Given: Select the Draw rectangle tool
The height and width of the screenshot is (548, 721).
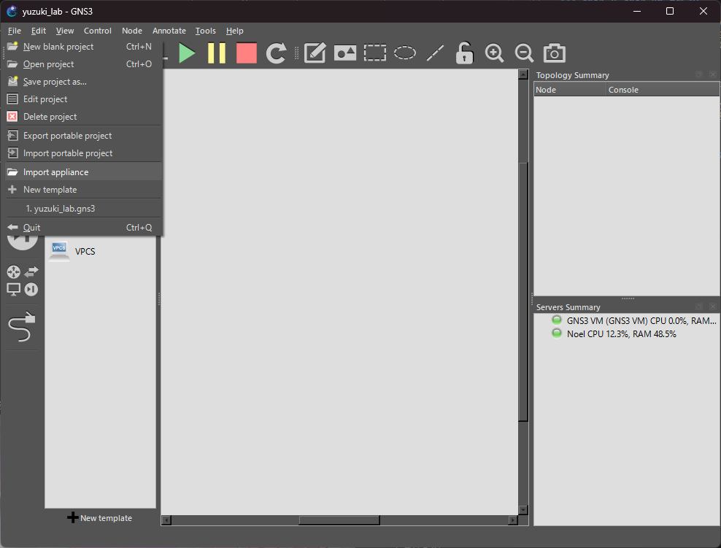Looking at the screenshot, I should tap(375, 53).
